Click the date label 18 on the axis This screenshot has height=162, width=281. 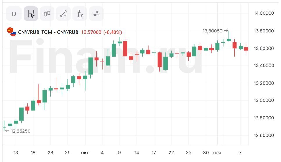click(x=33, y=152)
